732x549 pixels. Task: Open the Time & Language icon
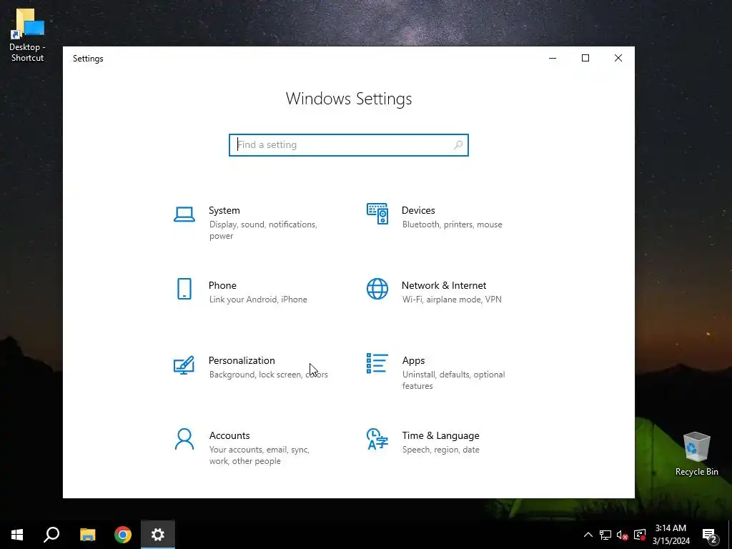[x=377, y=440]
